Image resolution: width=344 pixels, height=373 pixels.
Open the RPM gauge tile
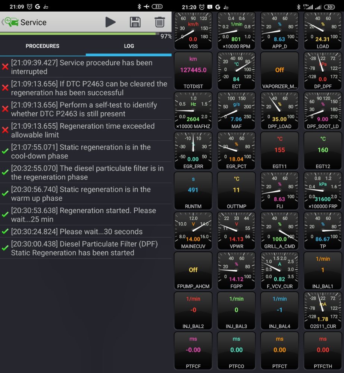click(236, 31)
